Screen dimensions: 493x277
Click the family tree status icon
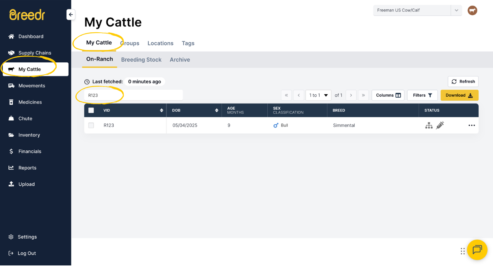[x=429, y=125]
